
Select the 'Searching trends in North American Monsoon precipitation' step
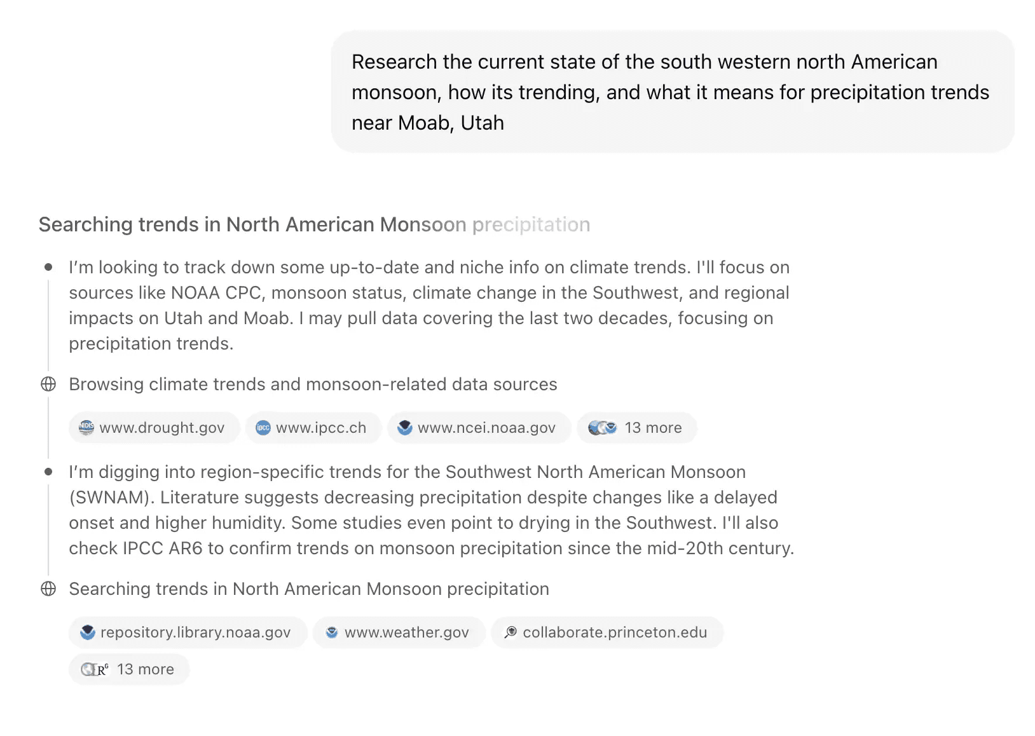(x=309, y=589)
